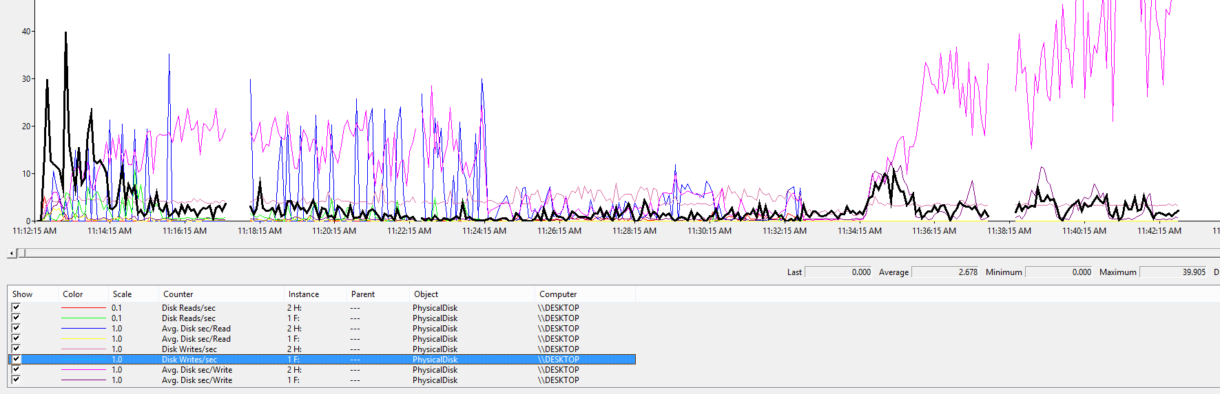The image size is (1220, 394).
Task: Click yellow color line of Avg. Disk sec/Read 1 F:
Action: (x=83, y=339)
